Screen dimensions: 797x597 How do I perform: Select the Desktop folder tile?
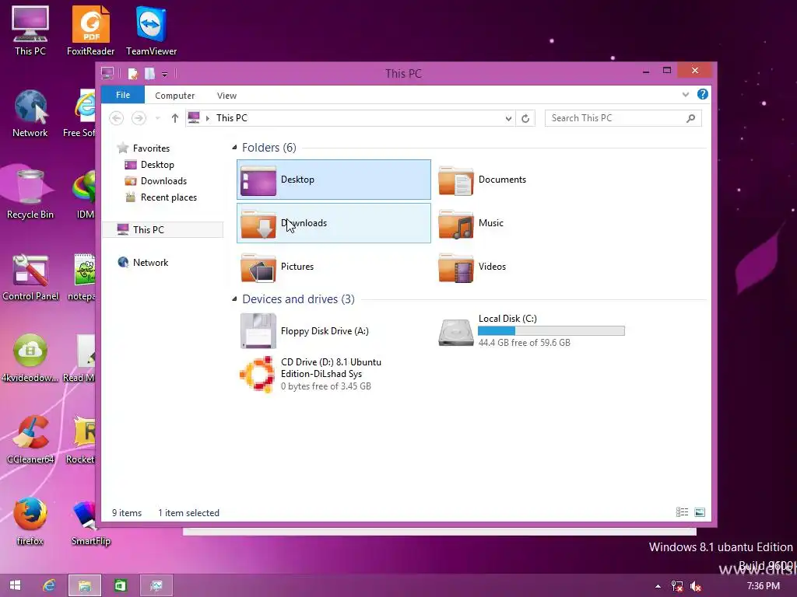pyautogui.click(x=333, y=180)
